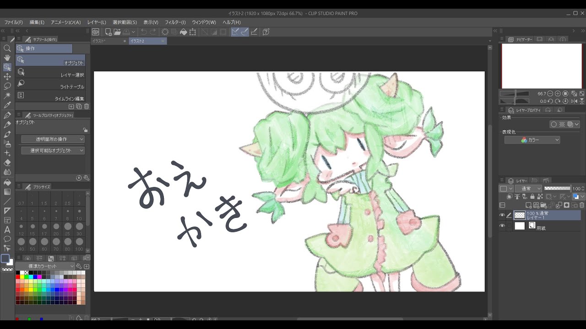Create new raster layer icon

click(529, 205)
